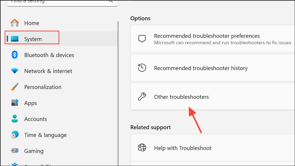Click the Gaming controller icon

click(x=15, y=151)
